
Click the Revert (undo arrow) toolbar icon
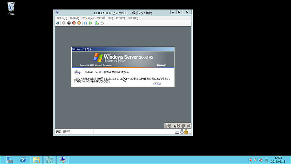point(102,23)
